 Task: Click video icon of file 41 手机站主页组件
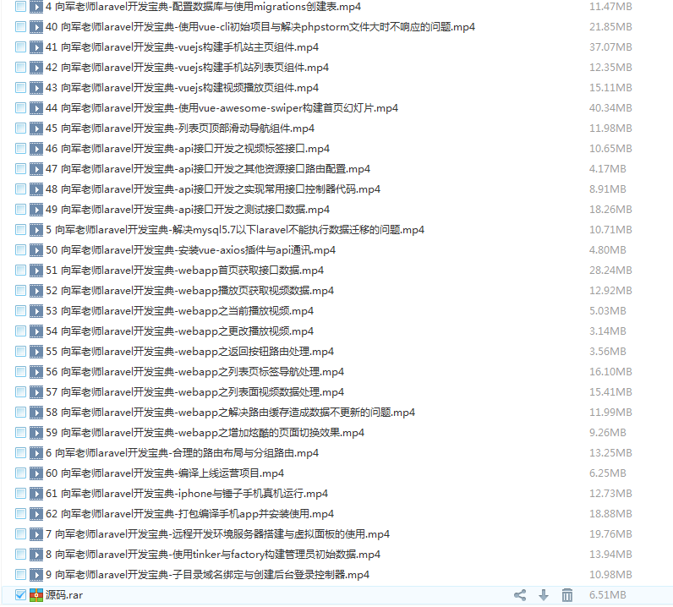36,47
